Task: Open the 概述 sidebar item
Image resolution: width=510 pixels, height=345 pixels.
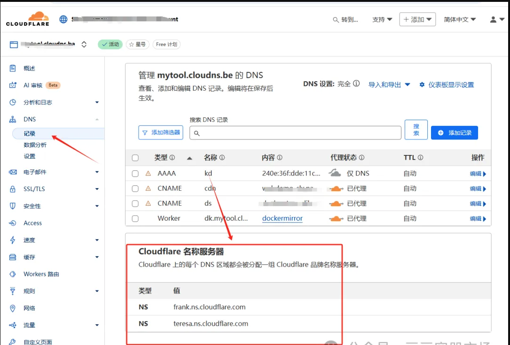Action: click(29, 68)
